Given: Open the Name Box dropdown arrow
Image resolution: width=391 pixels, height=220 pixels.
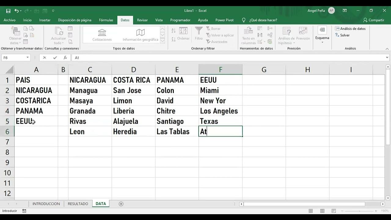Looking at the screenshot, I should click(28, 57).
